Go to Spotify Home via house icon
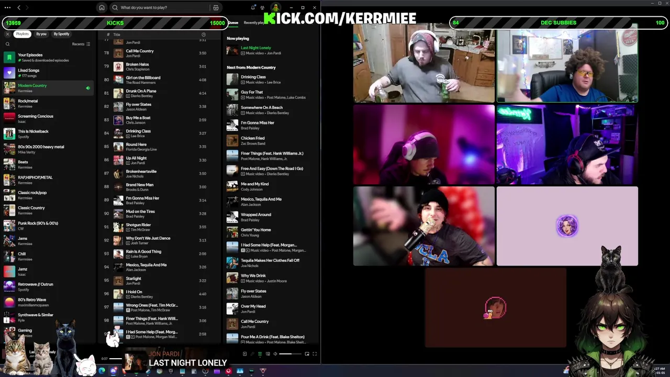The image size is (670, 377). click(102, 8)
